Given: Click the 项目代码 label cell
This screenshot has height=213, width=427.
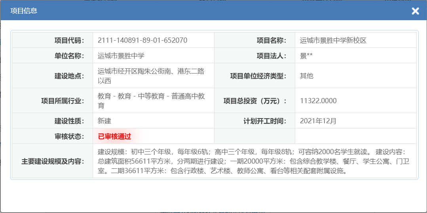Looking at the screenshot, I should coord(69,40).
